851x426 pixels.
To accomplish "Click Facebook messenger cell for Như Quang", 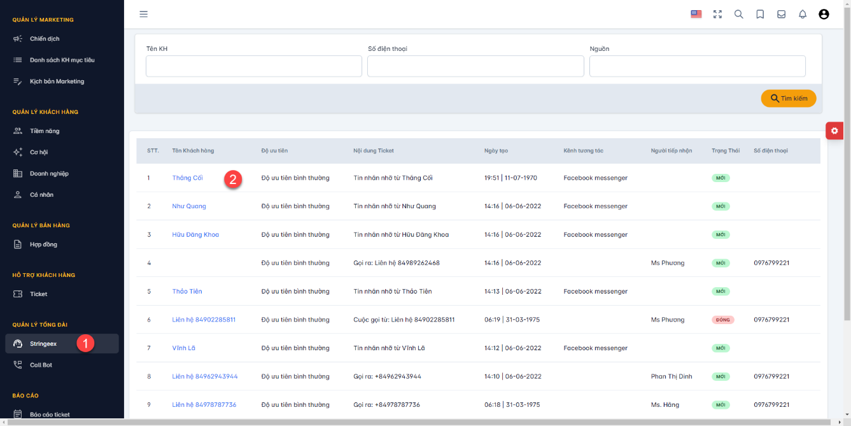I will pos(595,206).
